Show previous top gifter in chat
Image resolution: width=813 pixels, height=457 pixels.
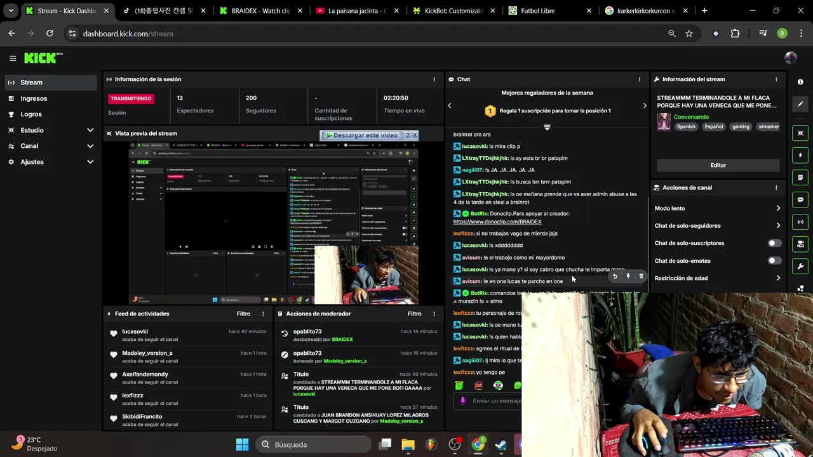pos(450,105)
